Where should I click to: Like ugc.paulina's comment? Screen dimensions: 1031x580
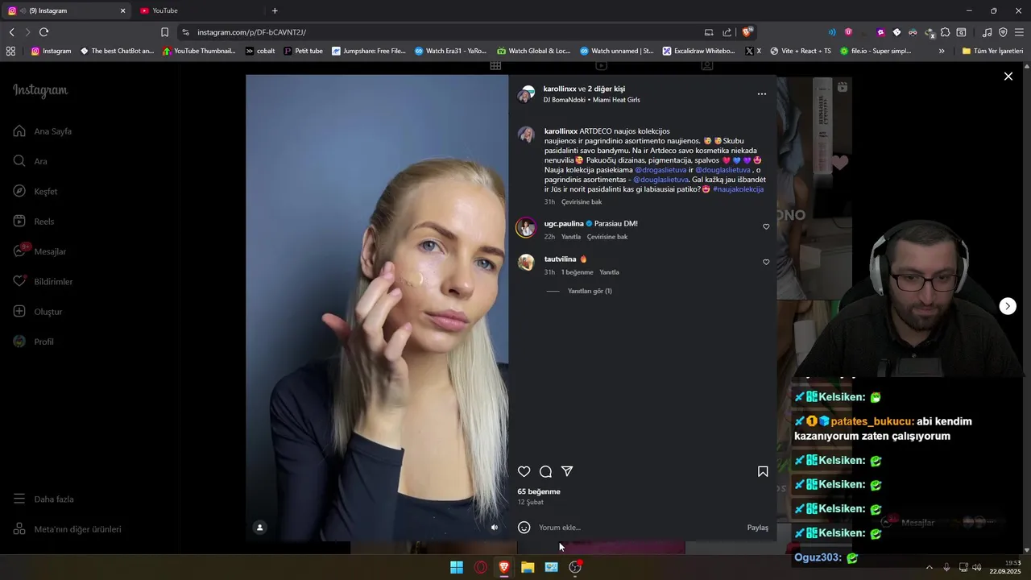click(x=766, y=226)
